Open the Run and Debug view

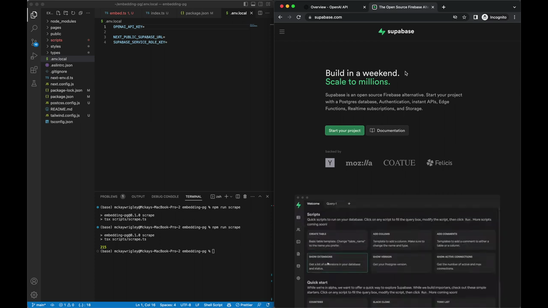click(34, 56)
